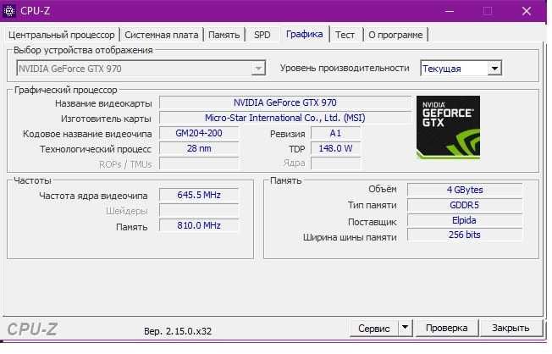
Task: Click the 4 GBytes memory size value
Action: pos(465,190)
